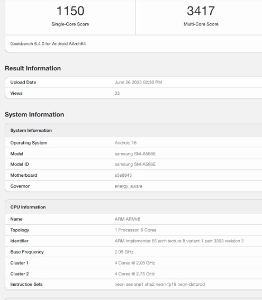This screenshot has width=262, height=300.
Task: Click the Topology value 1 Processor, 8 Cores
Action: coord(135,230)
